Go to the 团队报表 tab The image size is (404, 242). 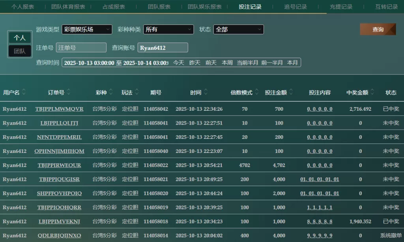coord(159,7)
